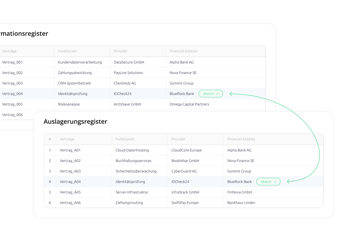Select the BookWise GmbH provider

(185, 161)
